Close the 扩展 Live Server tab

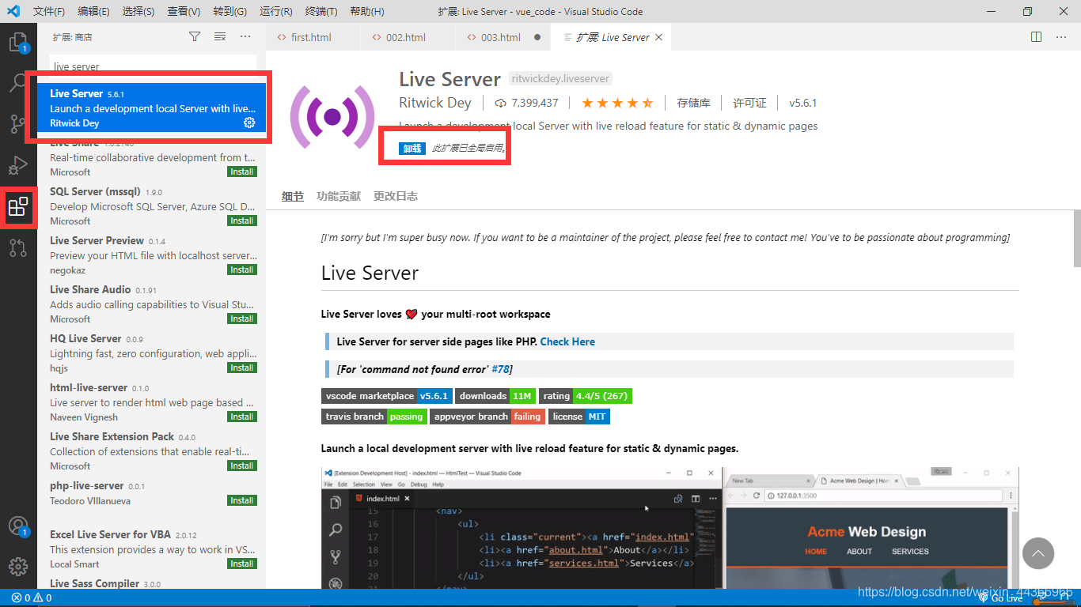click(x=658, y=37)
